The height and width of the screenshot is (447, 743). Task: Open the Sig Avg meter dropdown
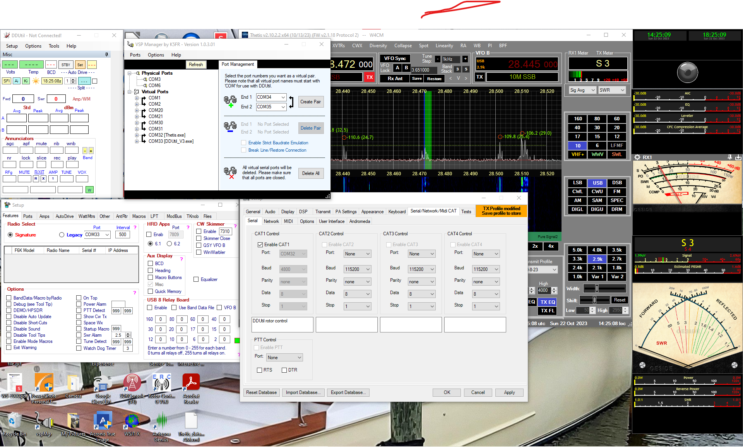(582, 90)
